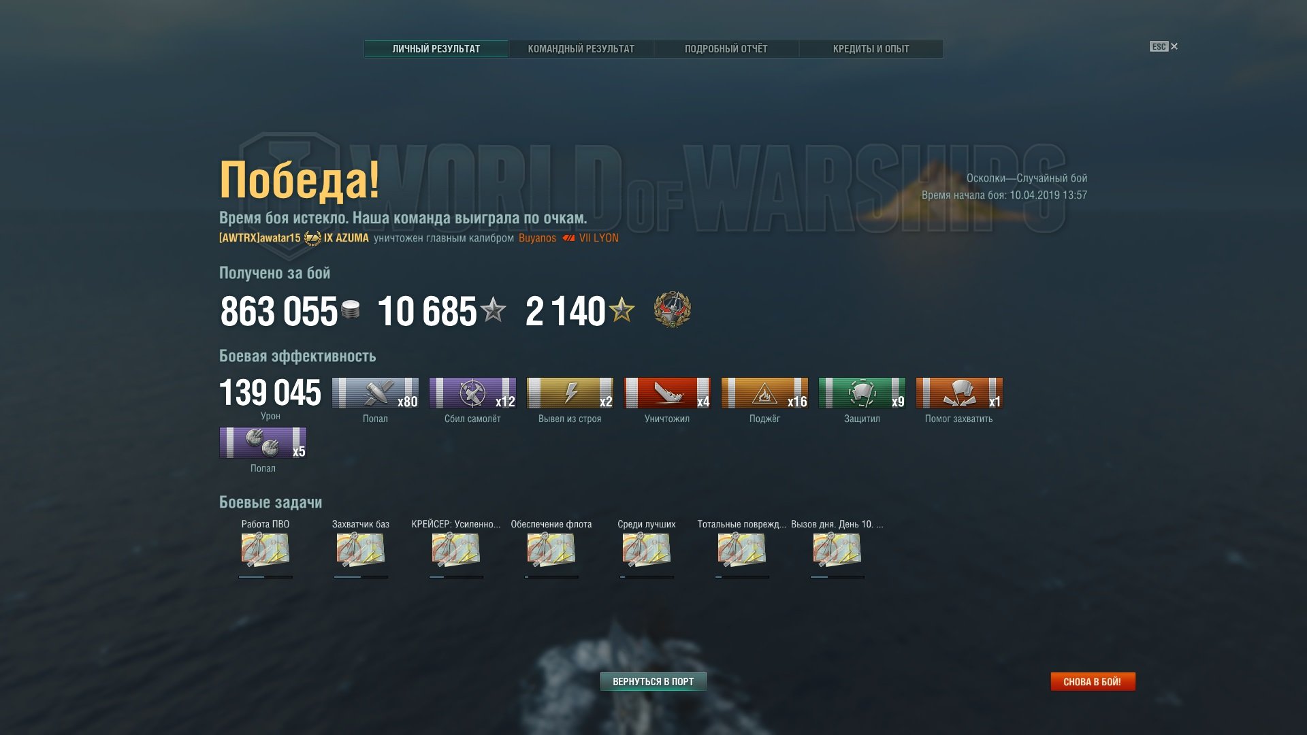Click the Среди лучших mission progress bar
Image resolution: width=1307 pixels, height=735 pixels.
pos(647,577)
